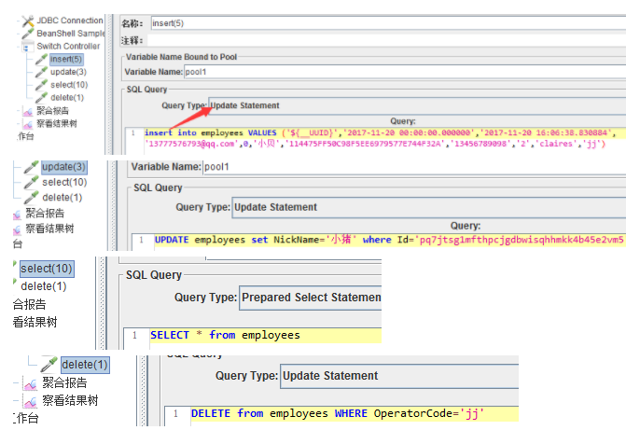Click the pipette icon beside highlighted delete(1)

(x=49, y=365)
